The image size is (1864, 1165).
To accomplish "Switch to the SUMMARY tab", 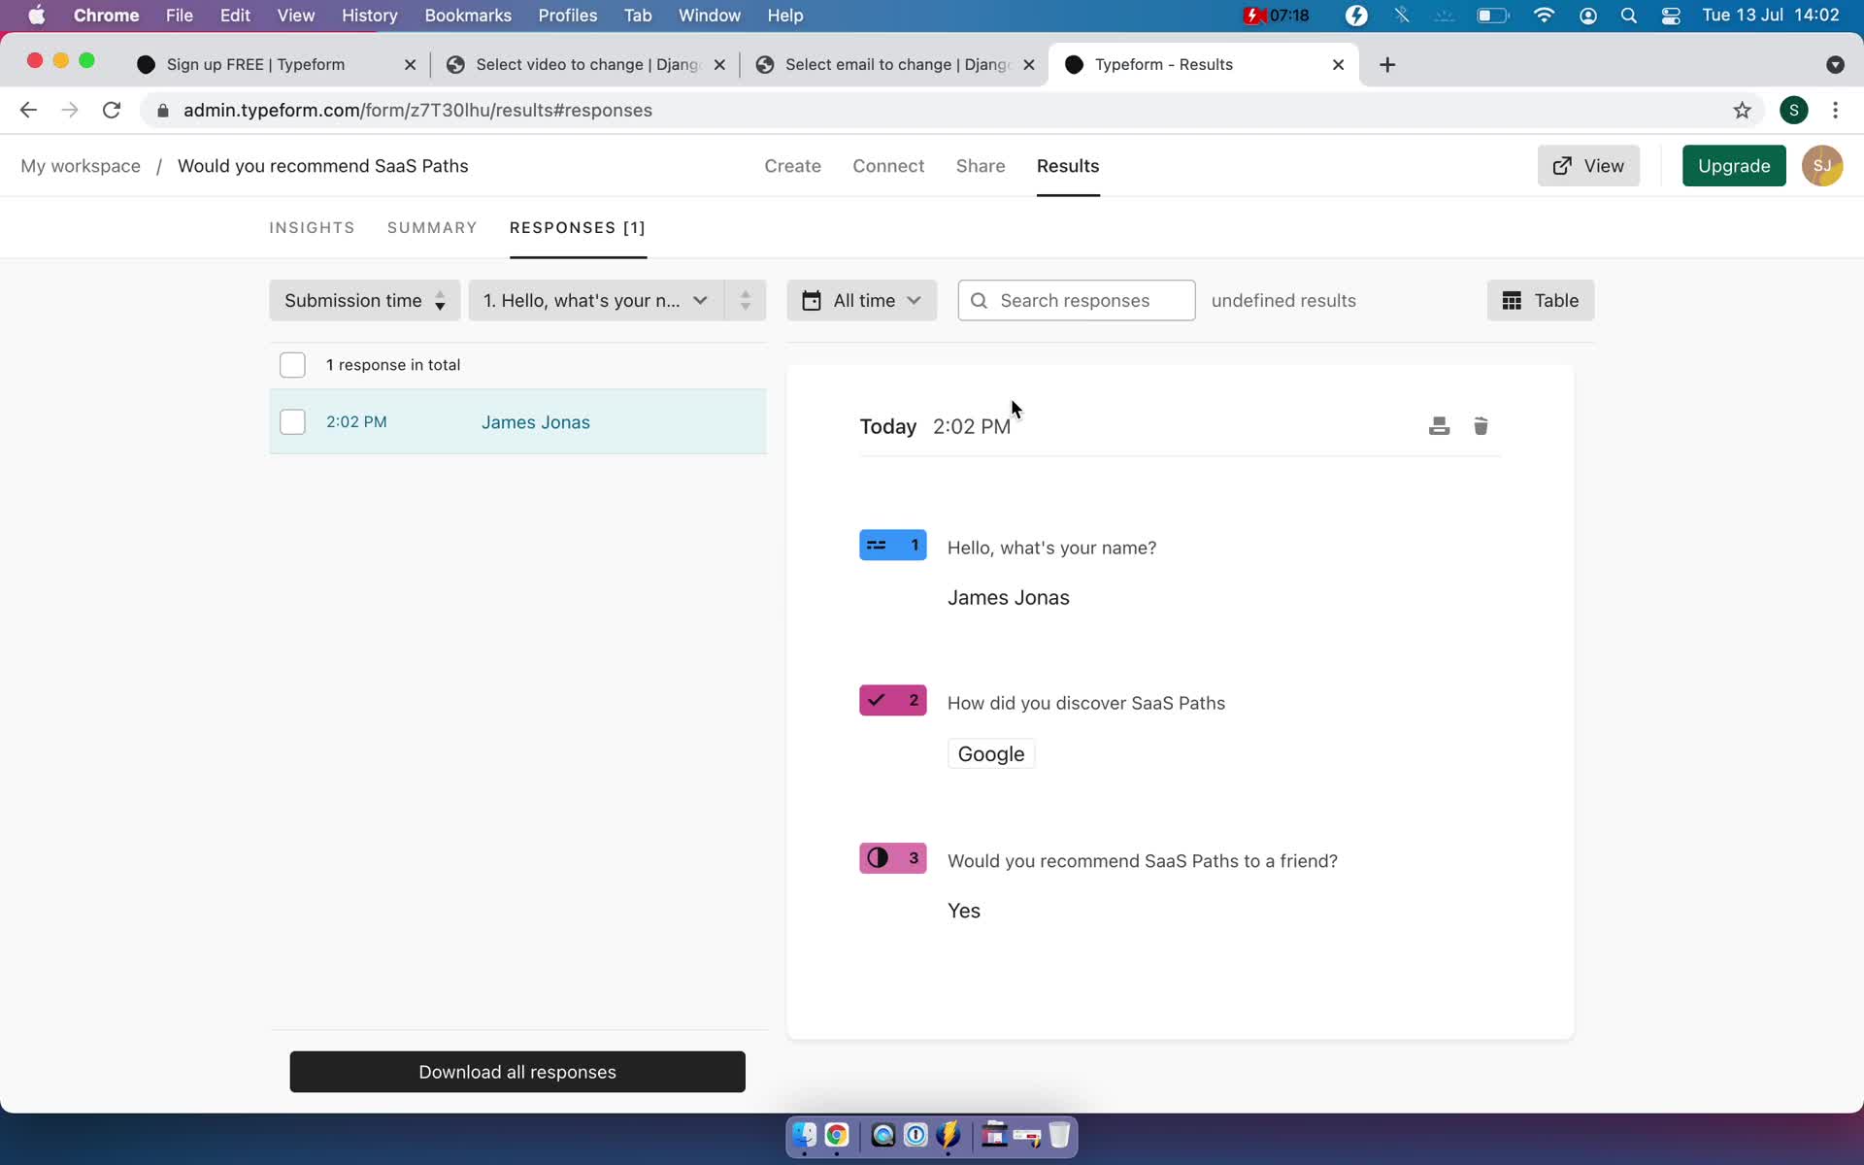I will [x=431, y=227].
